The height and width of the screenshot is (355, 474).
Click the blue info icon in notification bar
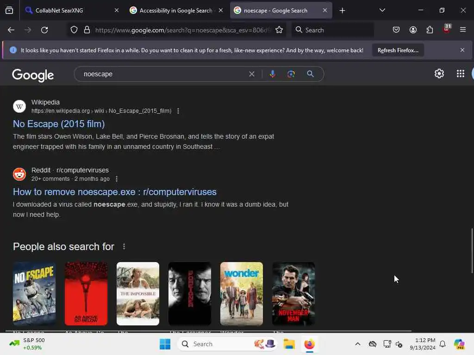click(13, 50)
